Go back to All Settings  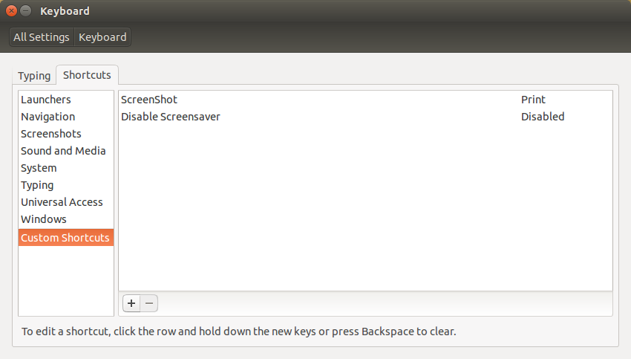(42, 37)
